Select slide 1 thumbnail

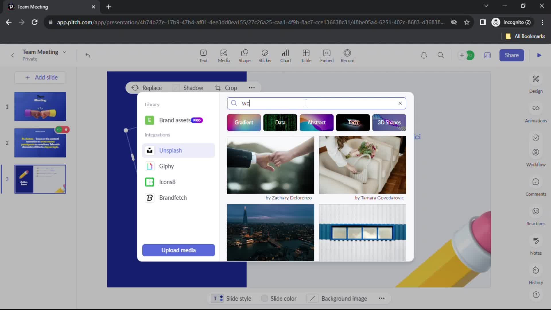pos(40,106)
